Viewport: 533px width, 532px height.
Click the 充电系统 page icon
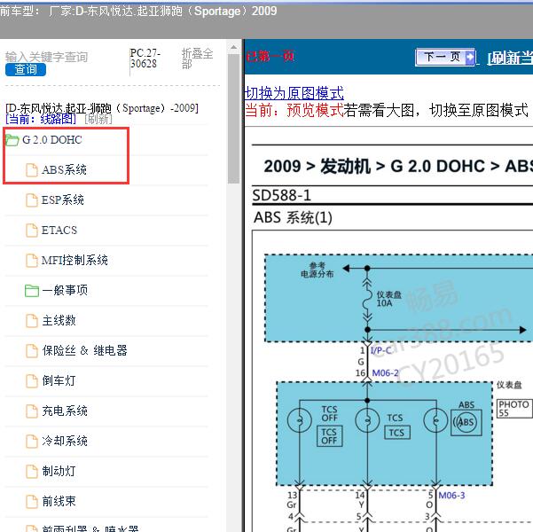pyautogui.click(x=32, y=411)
